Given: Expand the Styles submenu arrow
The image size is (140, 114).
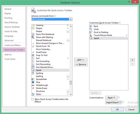Looking at the screenshot, I should click(68, 94).
